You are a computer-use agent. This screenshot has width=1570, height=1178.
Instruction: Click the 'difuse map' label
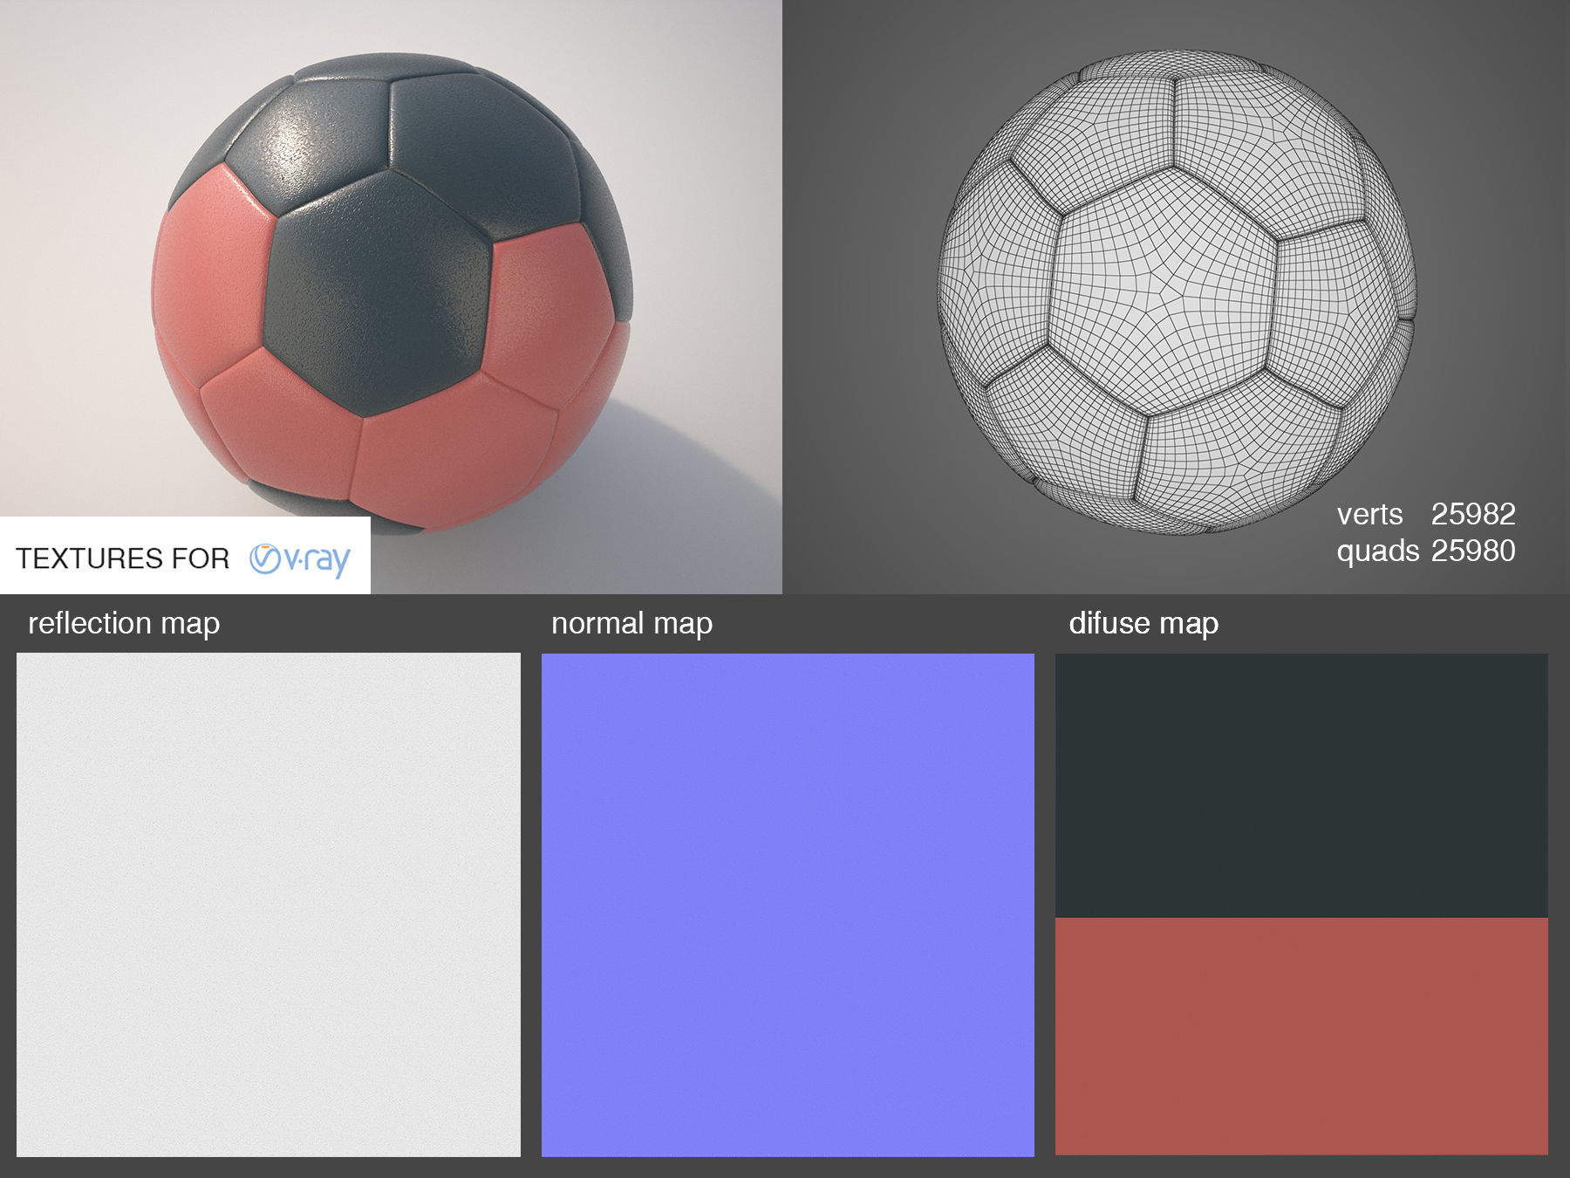pos(1143,623)
